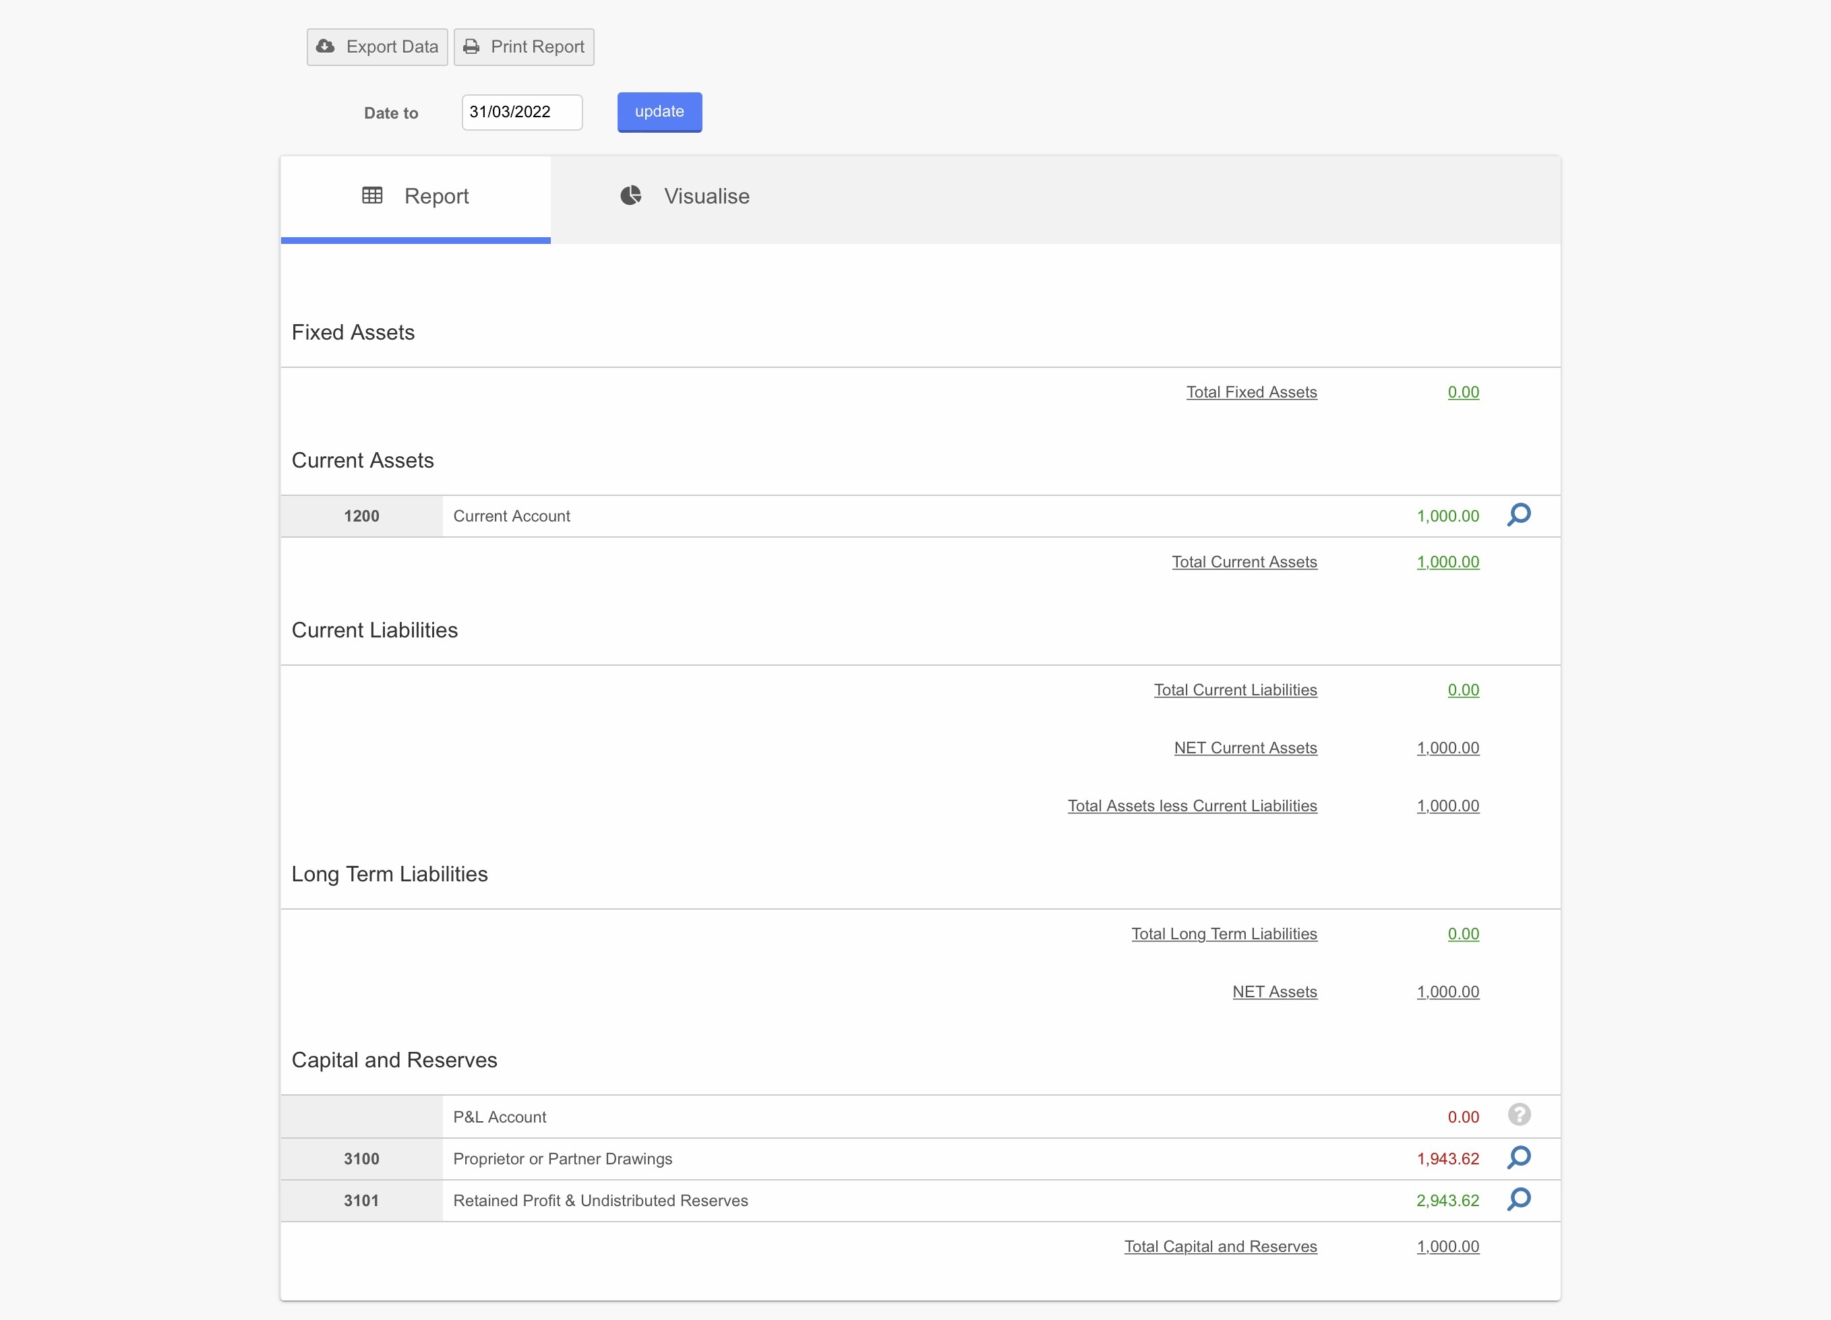Click the Date to input field

coord(522,112)
